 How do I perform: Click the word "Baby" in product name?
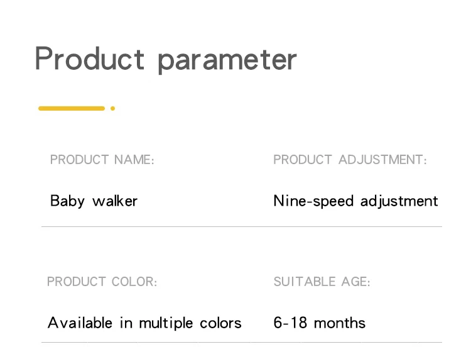67,201
